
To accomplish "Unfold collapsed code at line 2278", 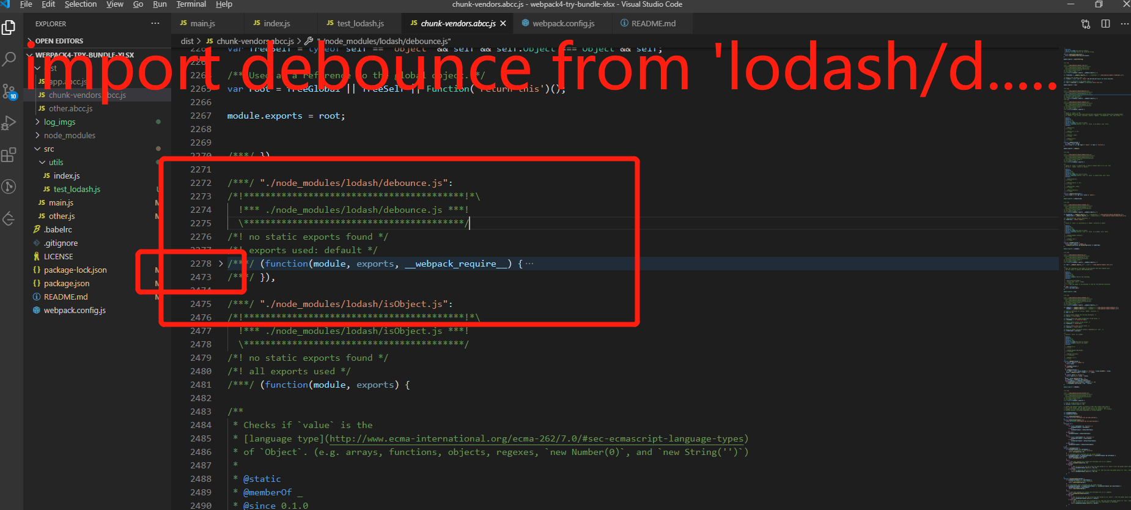I will pyautogui.click(x=221, y=264).
